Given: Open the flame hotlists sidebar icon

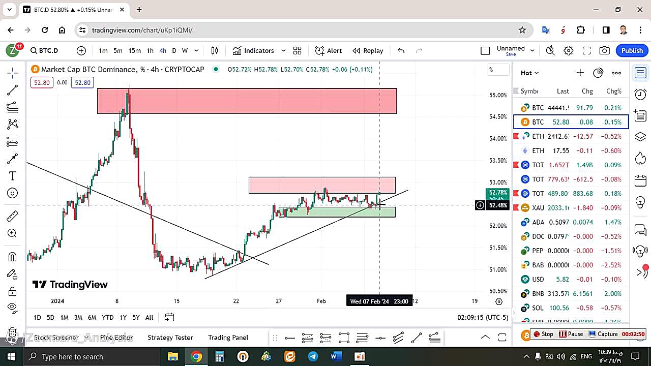Looking at the screenshot, I should (640, 159).
